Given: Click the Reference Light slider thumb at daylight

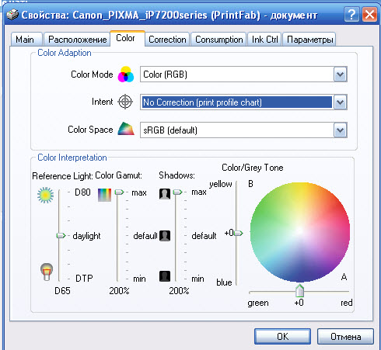Looking at the screenshot, I should pyautogui.click(x=61, y=235).
